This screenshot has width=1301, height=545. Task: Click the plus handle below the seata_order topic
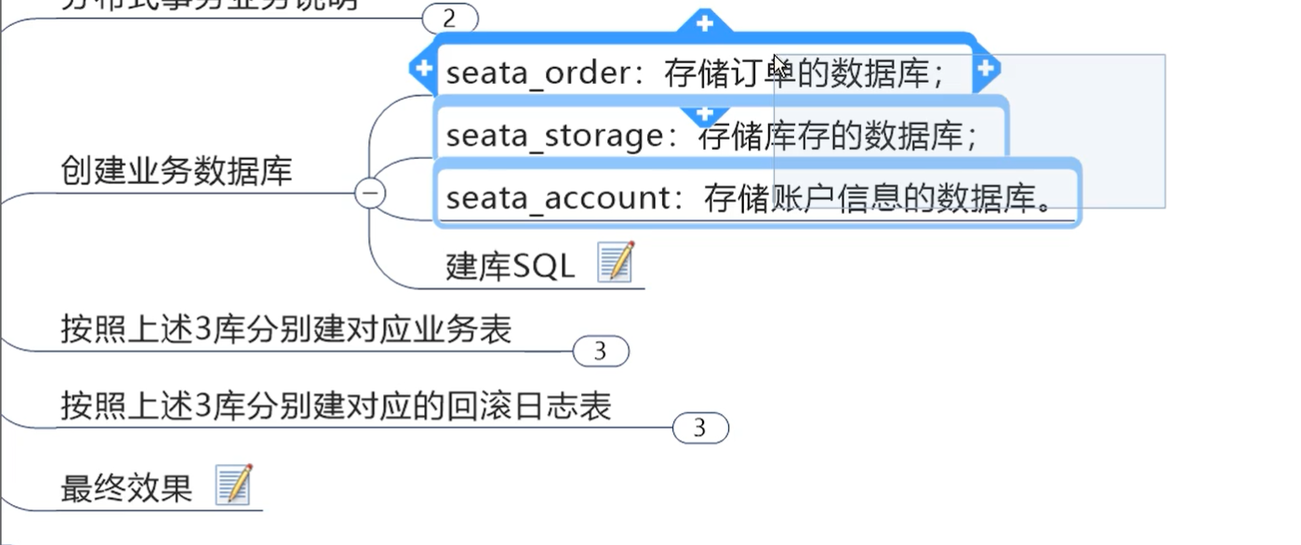704,113
